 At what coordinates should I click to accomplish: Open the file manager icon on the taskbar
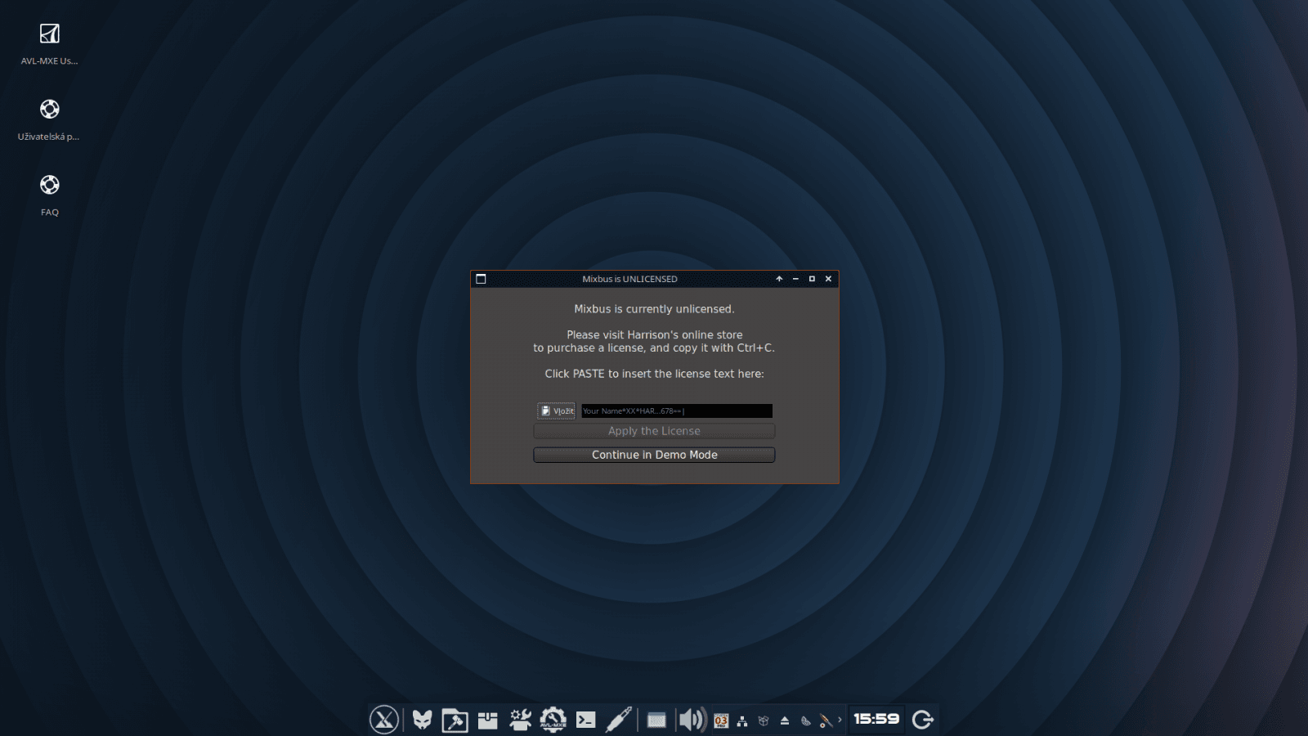(x=455, y=720)
